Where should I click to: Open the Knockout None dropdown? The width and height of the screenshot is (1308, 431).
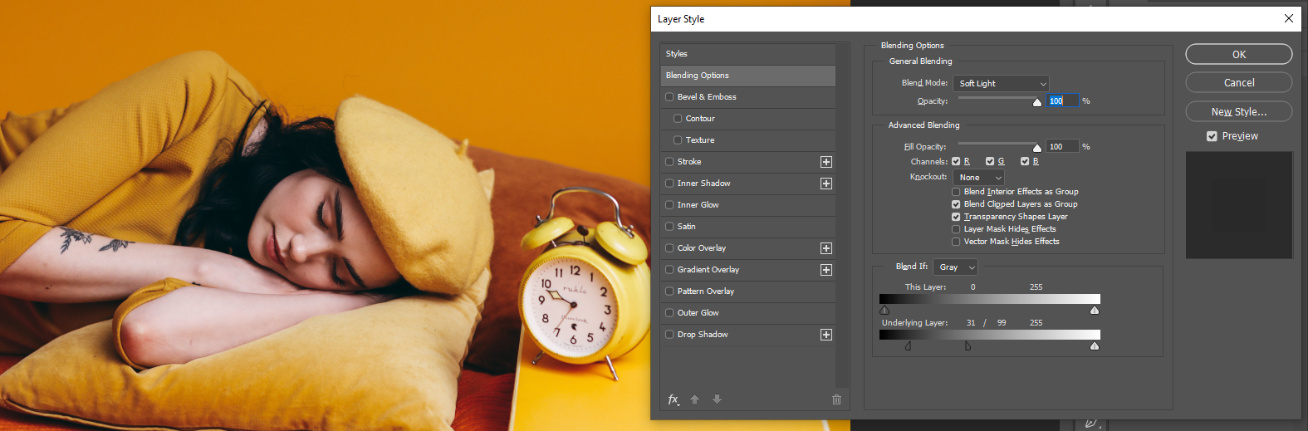click(x=978, y=178)
